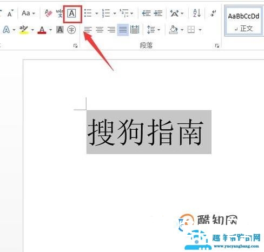Open the Shading dropdown arrow
The width and height of the screenshot is (264, 252).
pyautogui.click(x=182, y=30)
